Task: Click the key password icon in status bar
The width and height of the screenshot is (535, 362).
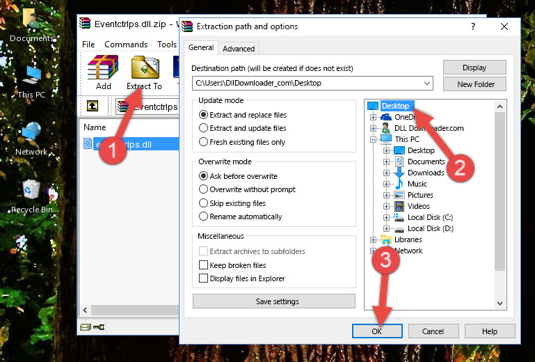Action: (x=99, y=327)
